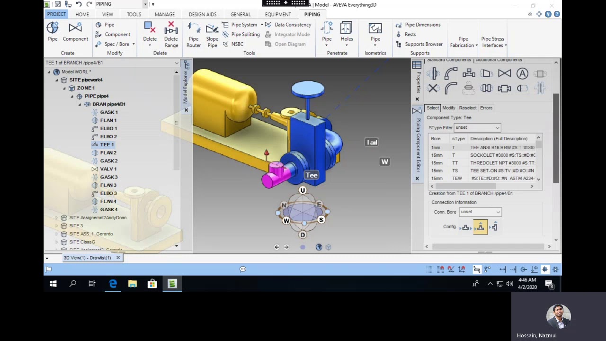
Task: Open the Pipe Router tool
Action: (x=194, y=35)
